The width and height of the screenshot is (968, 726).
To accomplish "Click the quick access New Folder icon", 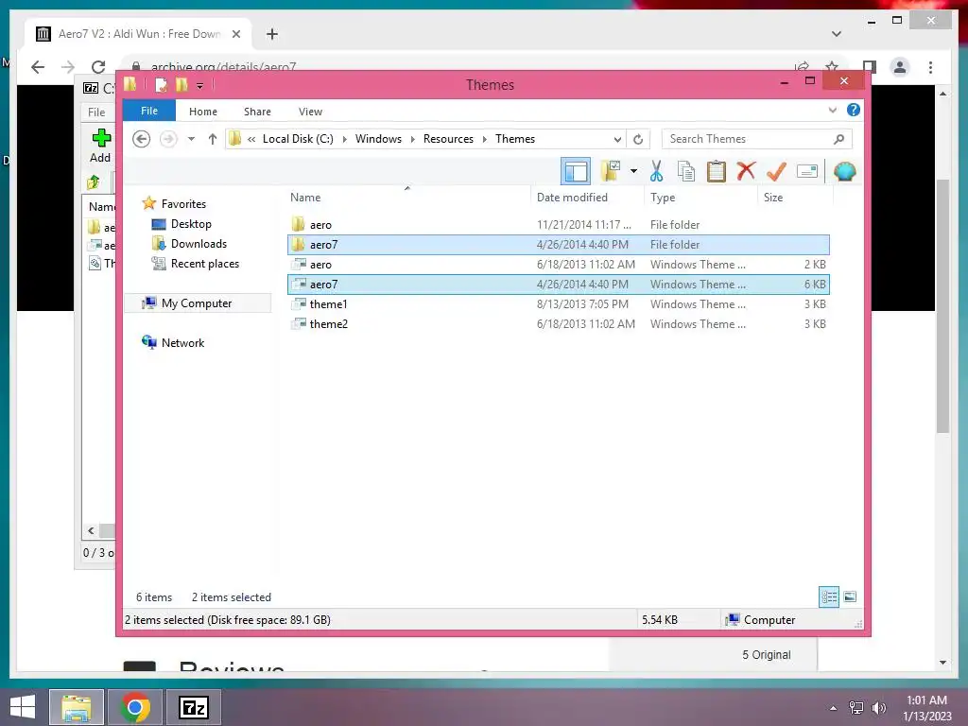I will pos(181,84).
